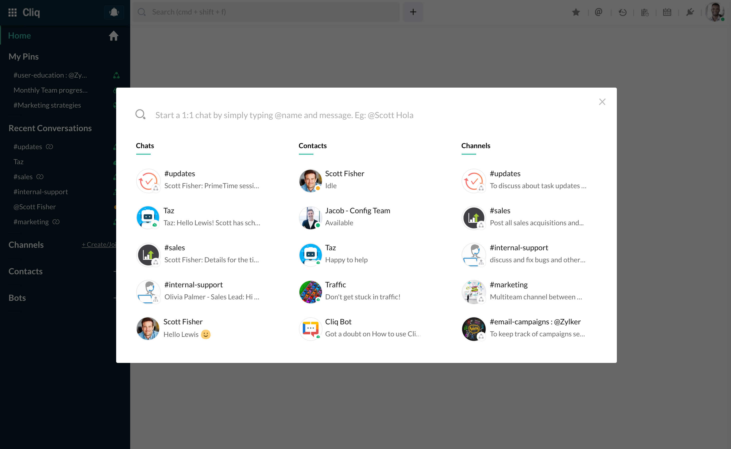This screenshot has width=731, height=449.
Task: Open the history clock icon
Action: (x=622, y=12)
